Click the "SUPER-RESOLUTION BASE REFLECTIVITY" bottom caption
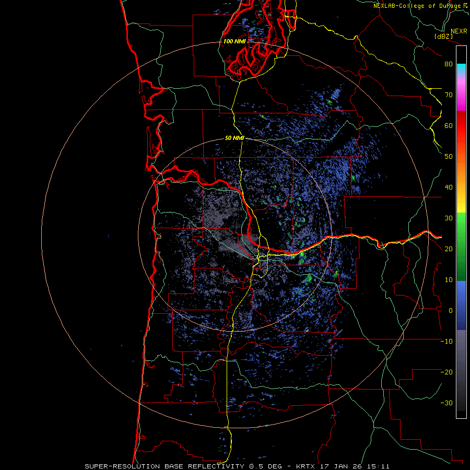Image resolution: width=470 pixels, height=470 pixels. tap(165, 466)
